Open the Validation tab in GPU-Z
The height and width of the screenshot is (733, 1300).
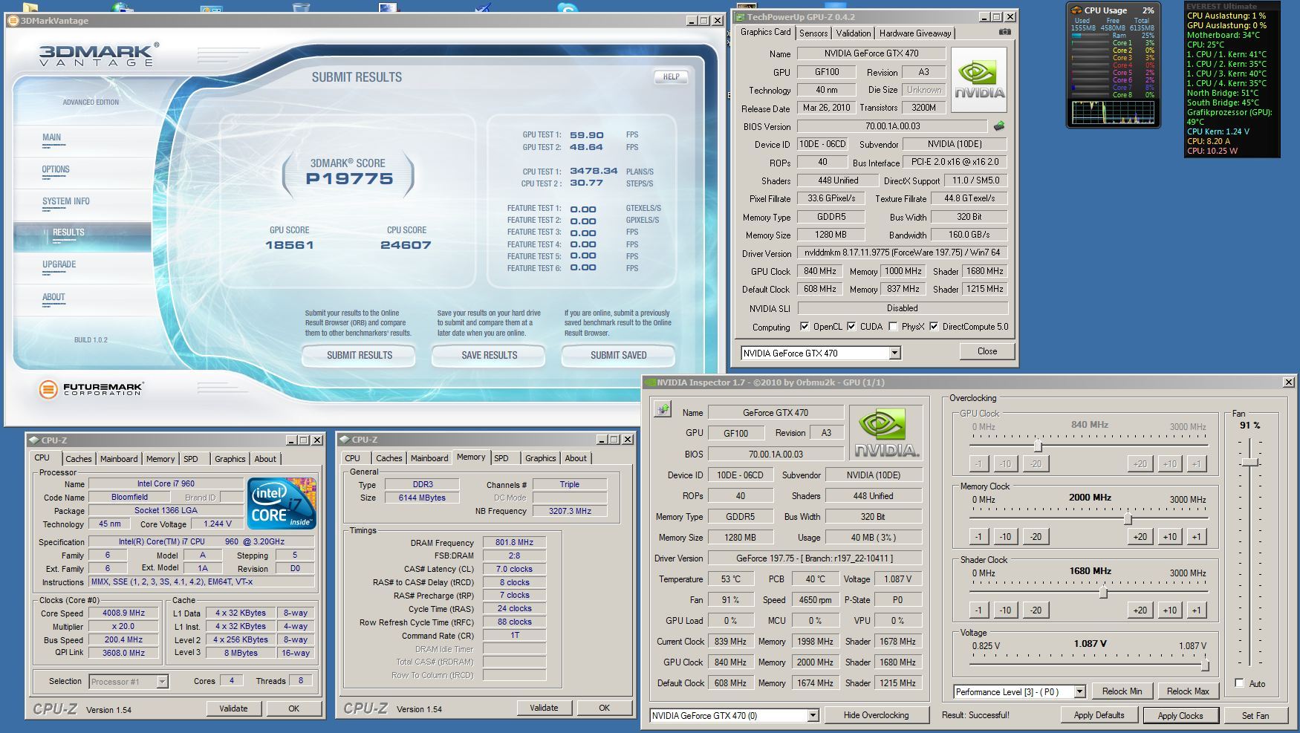(x=853, y=33)
